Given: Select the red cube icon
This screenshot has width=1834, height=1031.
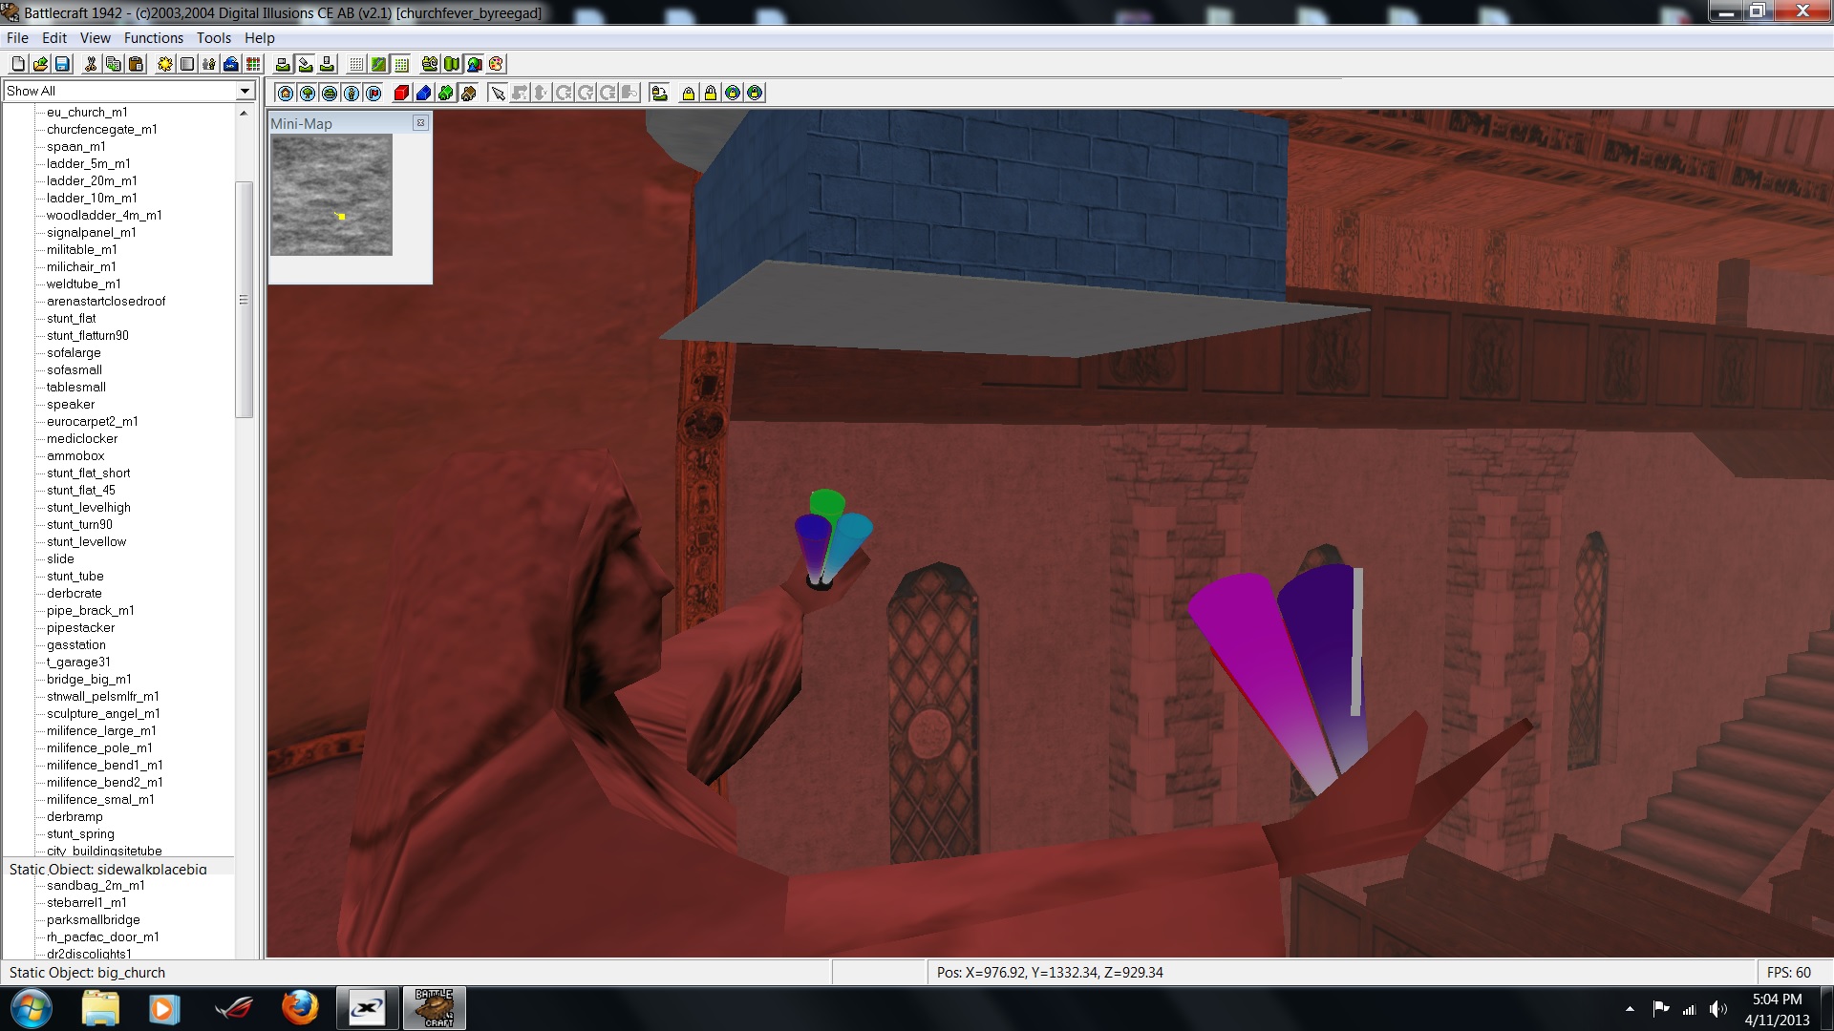Looking at the screenshot, I should click(401, 93).
